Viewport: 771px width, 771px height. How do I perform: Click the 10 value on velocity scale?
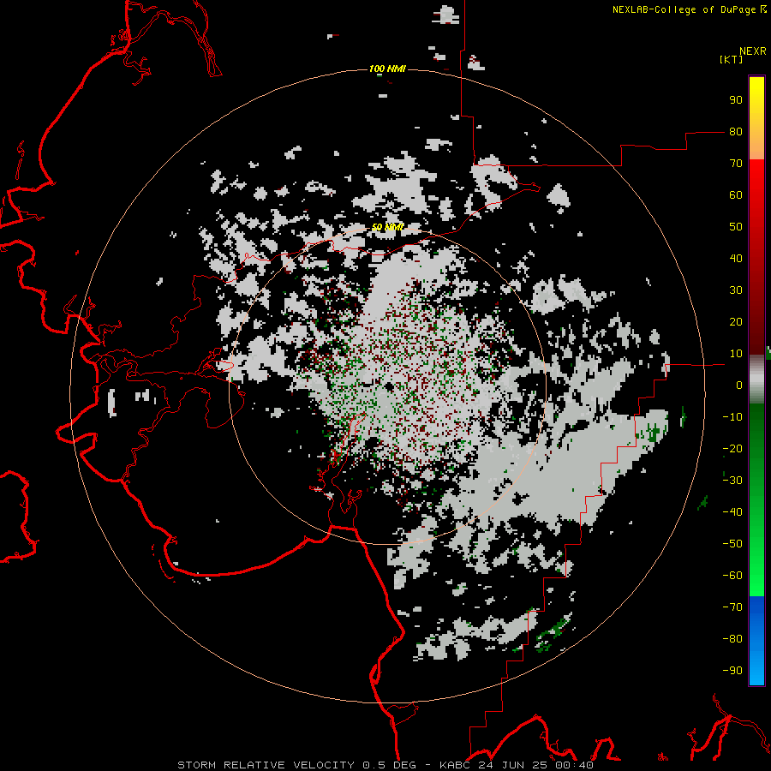(x=736, y=354)
